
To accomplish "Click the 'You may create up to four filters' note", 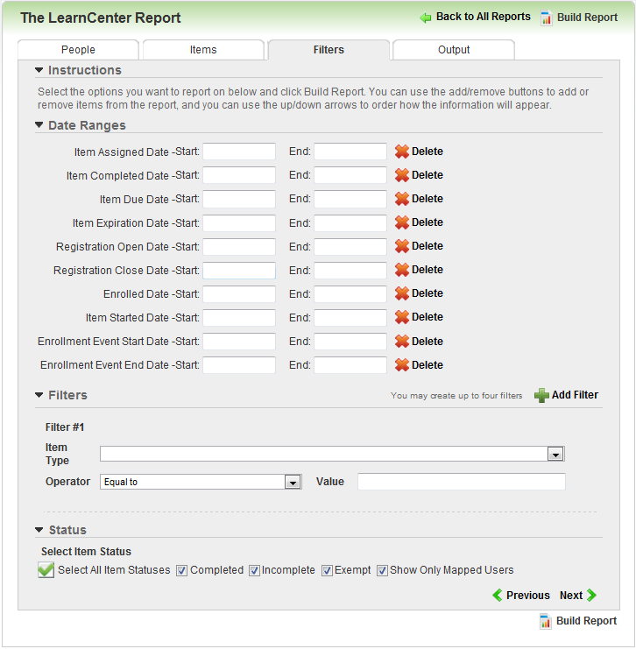I will 456,396.
